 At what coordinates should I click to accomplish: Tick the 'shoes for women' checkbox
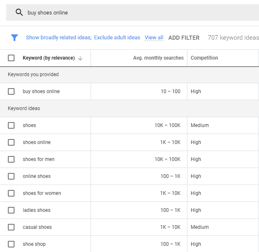coord(11,193)
